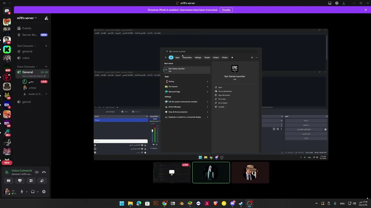Join the genral voice channel

tap(32, 102)
